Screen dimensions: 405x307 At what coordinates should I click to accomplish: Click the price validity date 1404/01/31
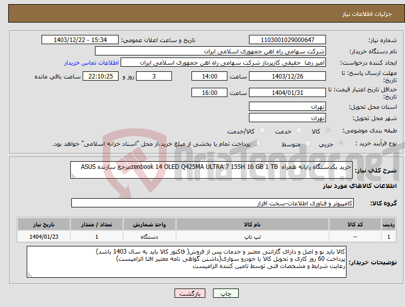(287, 92)
